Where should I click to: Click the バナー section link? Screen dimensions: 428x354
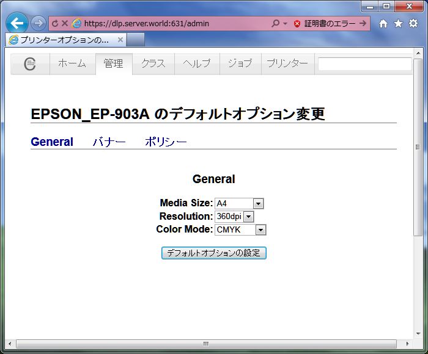(109, 142)
